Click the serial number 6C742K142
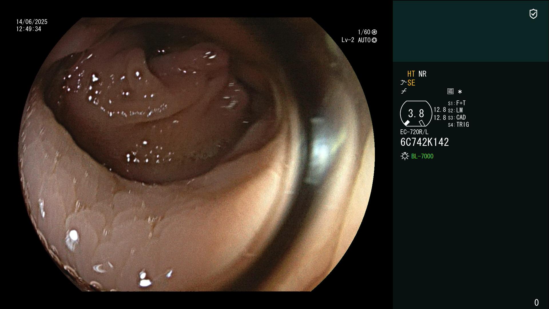Viewport: 549px width, 309px height. point(425,142)
